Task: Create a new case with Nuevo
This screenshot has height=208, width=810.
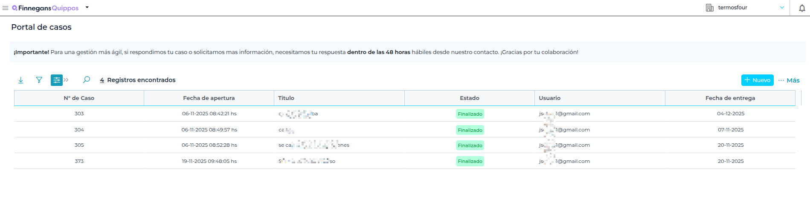Action: tap(757, 80)
